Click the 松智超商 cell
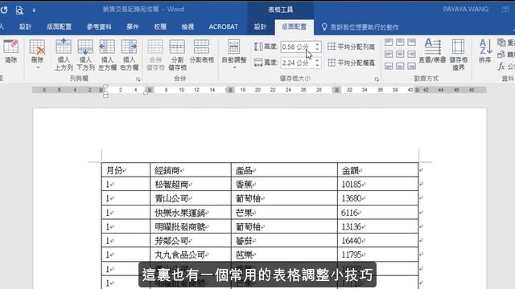The height and width of the screenshot is (289, 515). pyautogui.click(x=191, y=185)
